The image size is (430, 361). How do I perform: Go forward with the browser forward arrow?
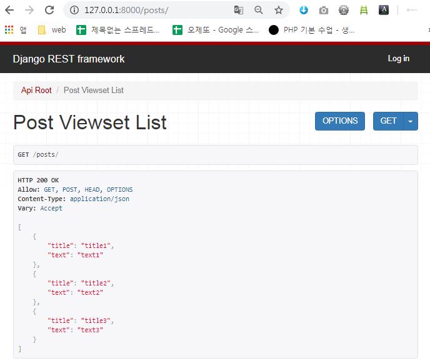tap(29, 10)
